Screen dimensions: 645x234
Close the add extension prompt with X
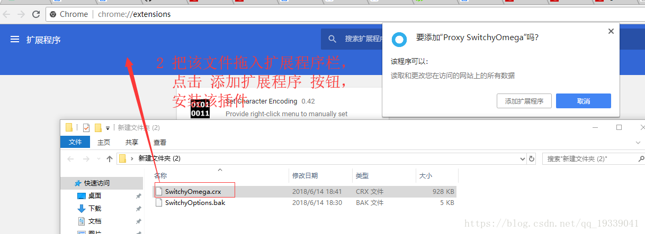[611, 31]
